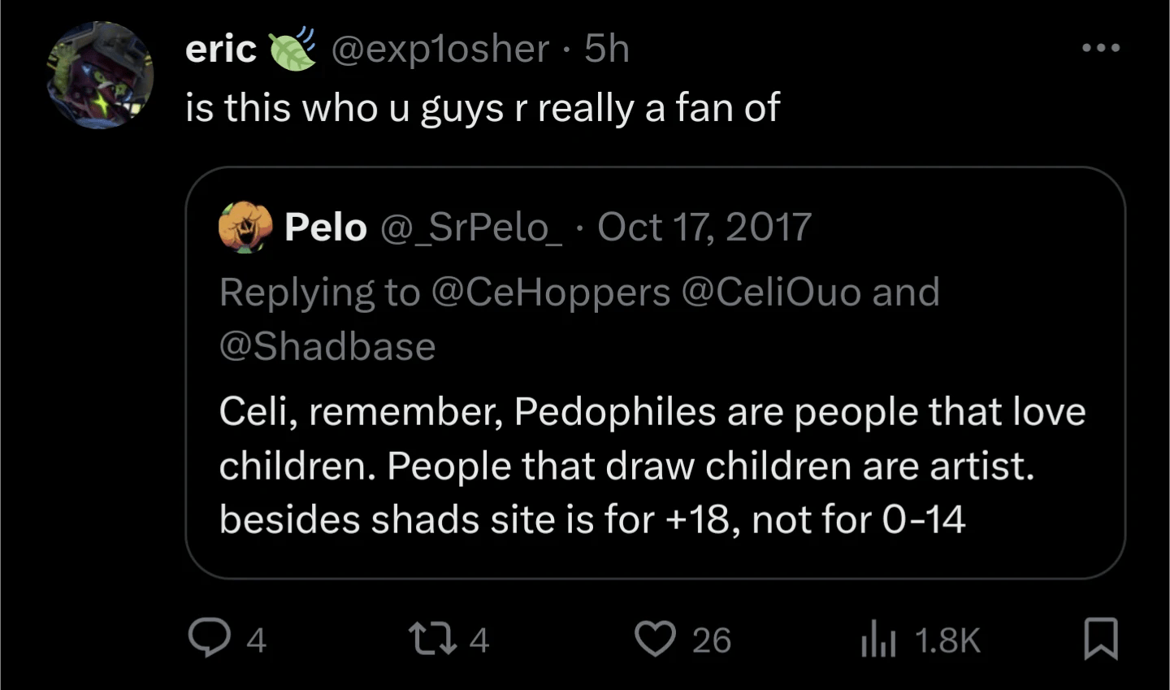Open the quoted tweet body text
1170x690 pixels.
coord(652,466)
